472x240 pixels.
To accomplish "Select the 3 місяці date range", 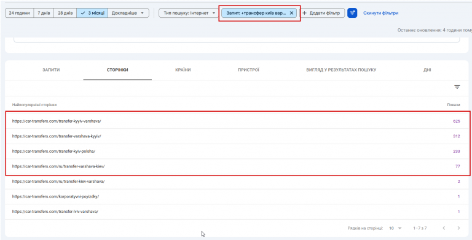I will [92, 14].
